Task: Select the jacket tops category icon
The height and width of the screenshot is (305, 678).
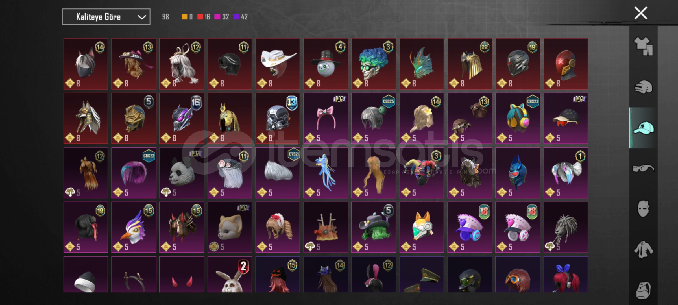Action: coord(643,250)
